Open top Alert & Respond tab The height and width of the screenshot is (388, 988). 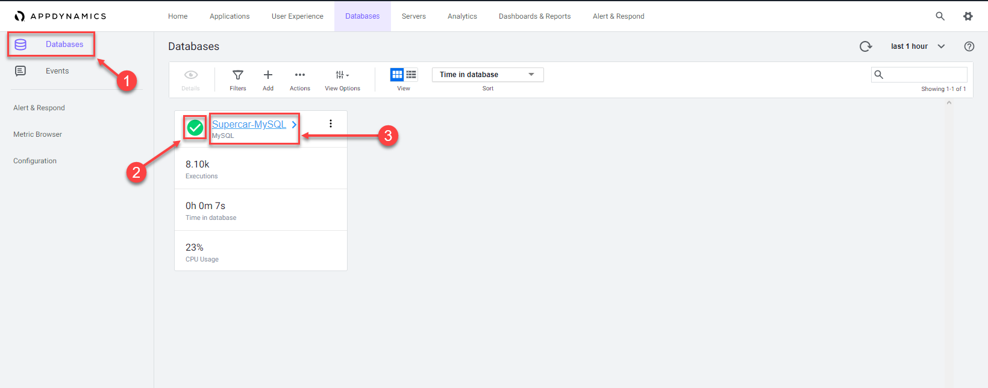(619, 16)
